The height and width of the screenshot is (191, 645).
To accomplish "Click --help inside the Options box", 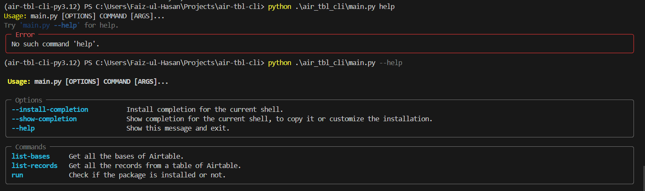I will coord(23,128).
